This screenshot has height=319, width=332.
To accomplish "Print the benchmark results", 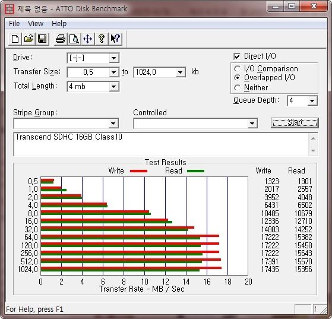I will click(x=61, y=39).
